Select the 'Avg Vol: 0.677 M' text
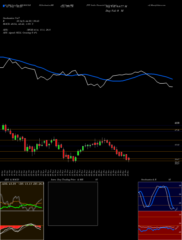Image resolution: width=182 pixels, height=240 pixels. 116,7
